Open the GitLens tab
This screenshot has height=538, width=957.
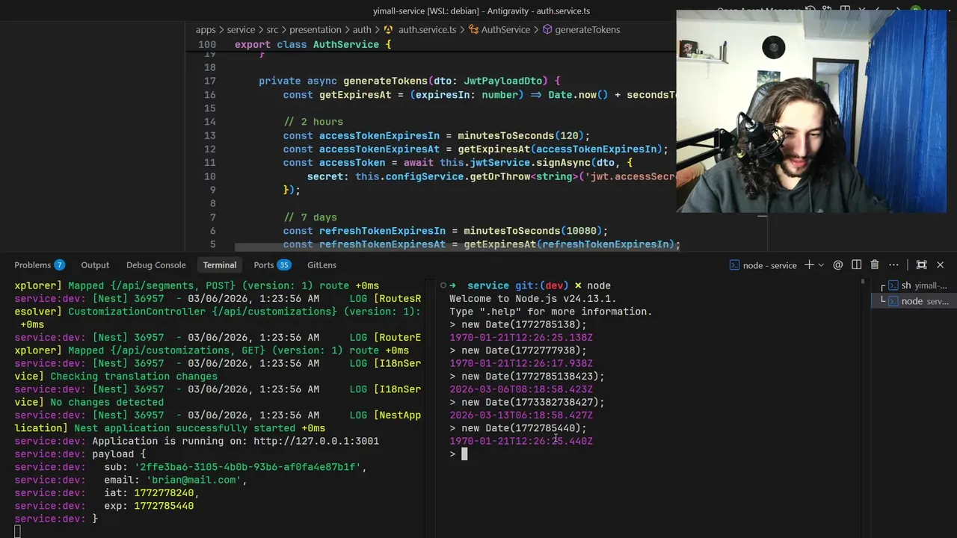coord(321,265)
